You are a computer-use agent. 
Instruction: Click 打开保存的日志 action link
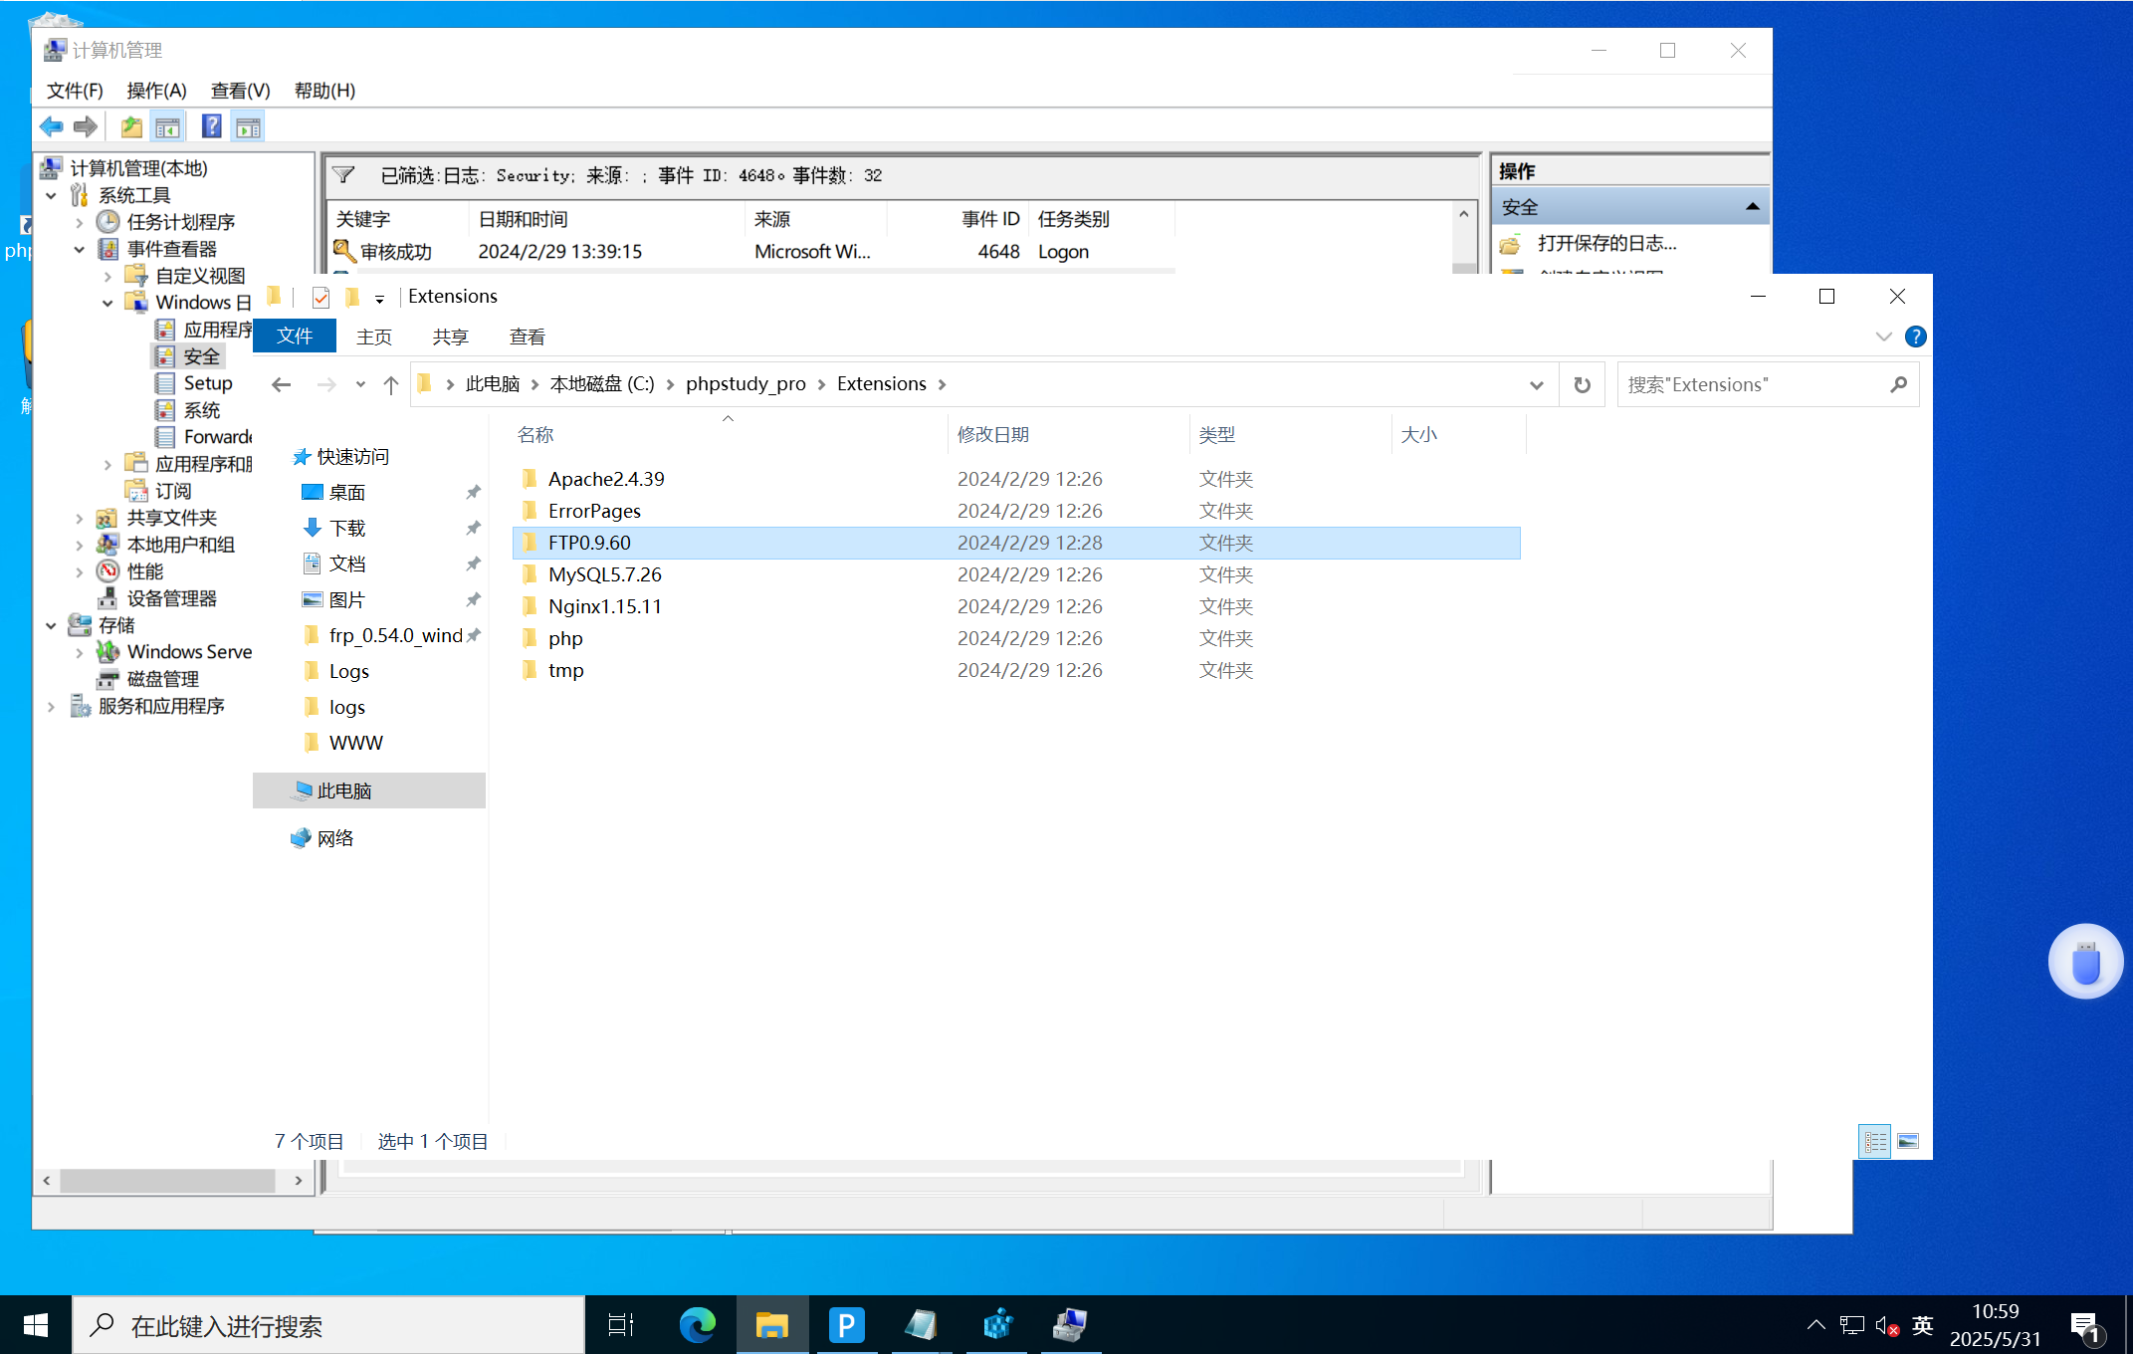click(1605, 243)
